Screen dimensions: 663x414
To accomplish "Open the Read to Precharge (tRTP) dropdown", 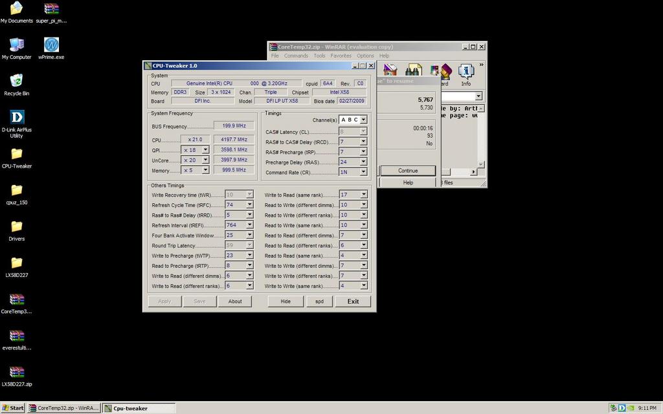I will [x=249, y=265].
